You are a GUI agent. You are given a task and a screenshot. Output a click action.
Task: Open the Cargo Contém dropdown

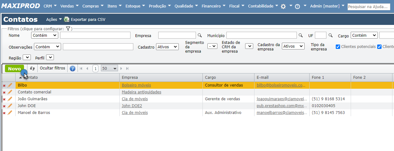(364, 35)
